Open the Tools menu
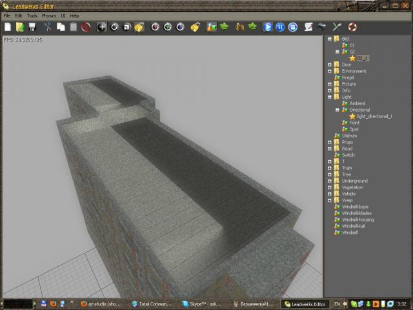The width and height of the screenshot is (413, 310). (x=32, y=15)
